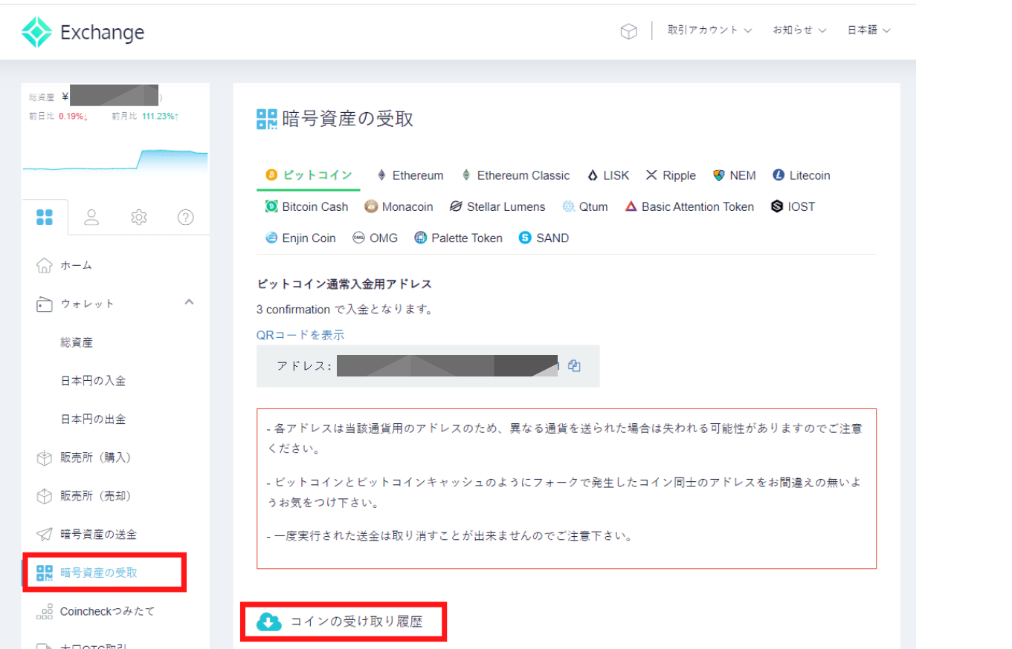Select the Ripple coin tab

coord(671,175)
